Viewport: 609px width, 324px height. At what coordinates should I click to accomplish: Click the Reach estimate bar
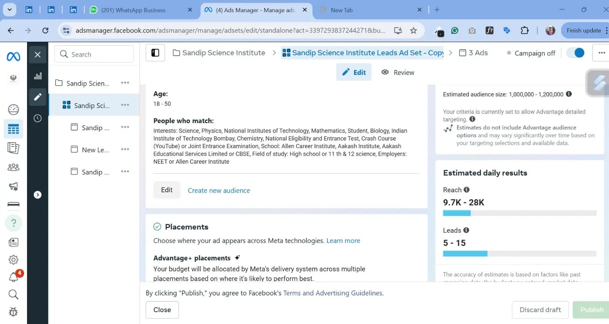(519, 213)
